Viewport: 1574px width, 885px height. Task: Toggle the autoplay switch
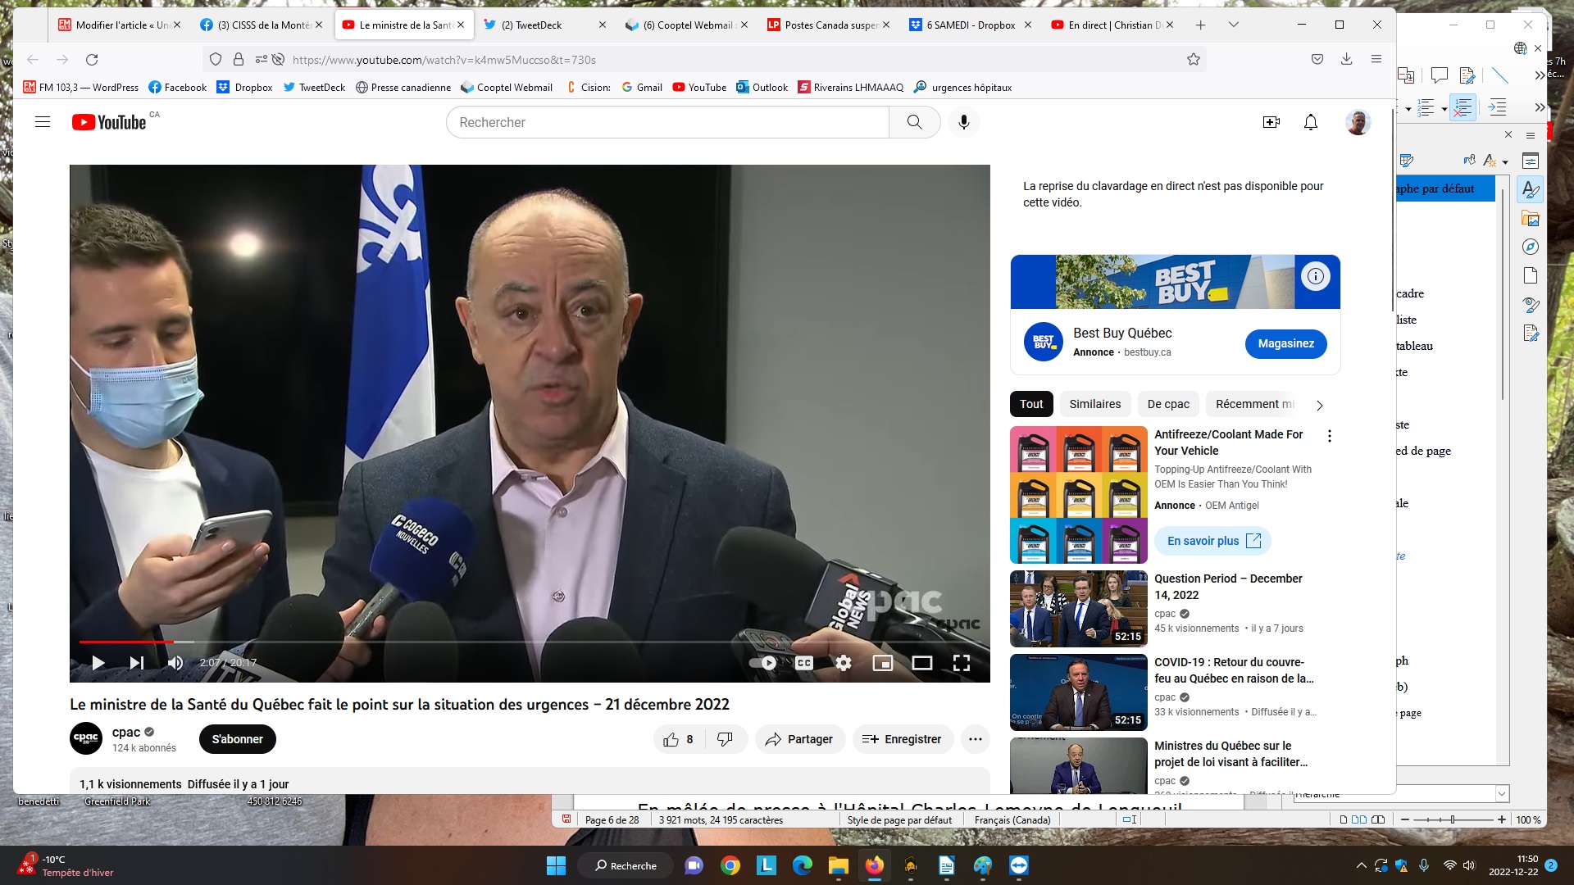pos(763,663)
